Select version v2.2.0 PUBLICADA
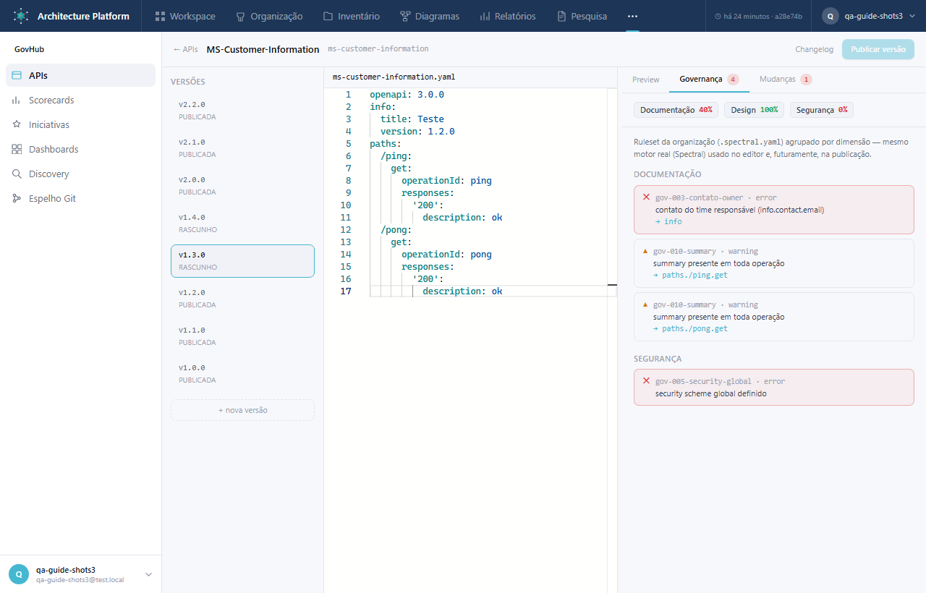 242,110
